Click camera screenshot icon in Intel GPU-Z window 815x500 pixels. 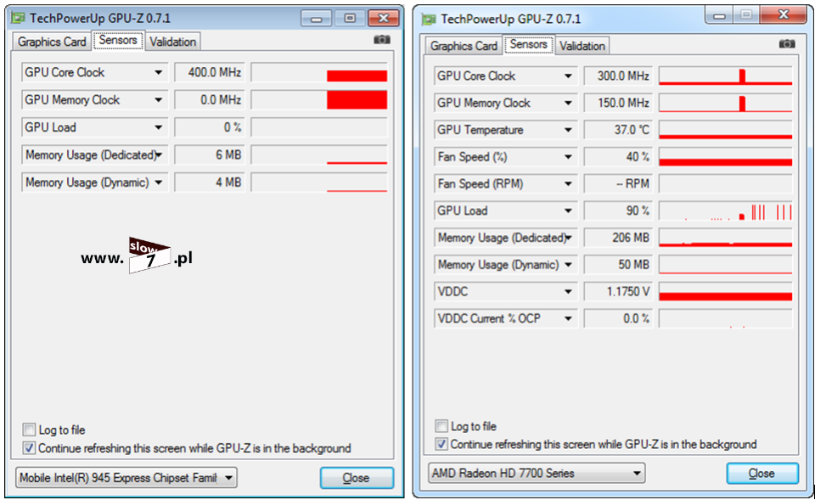(382, 40)
